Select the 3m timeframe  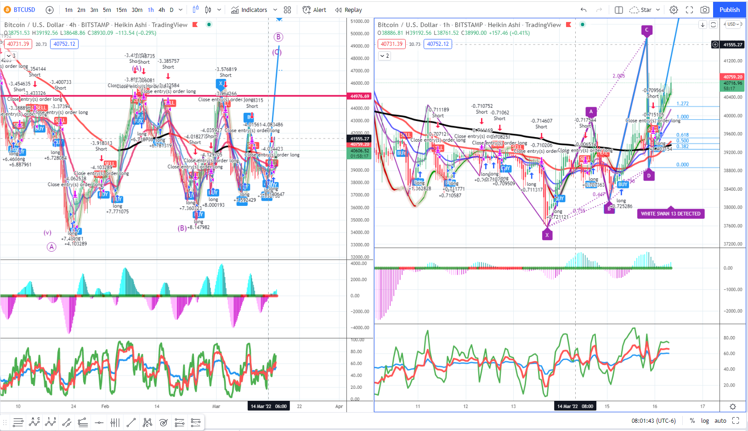(x=94, y=10)
